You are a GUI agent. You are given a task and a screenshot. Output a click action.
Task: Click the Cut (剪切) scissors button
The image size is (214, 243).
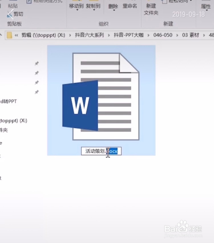click(15, 14)
